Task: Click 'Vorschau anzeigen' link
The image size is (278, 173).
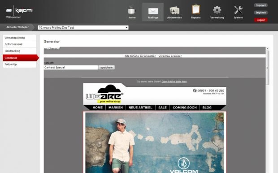Action: [170, 56]
